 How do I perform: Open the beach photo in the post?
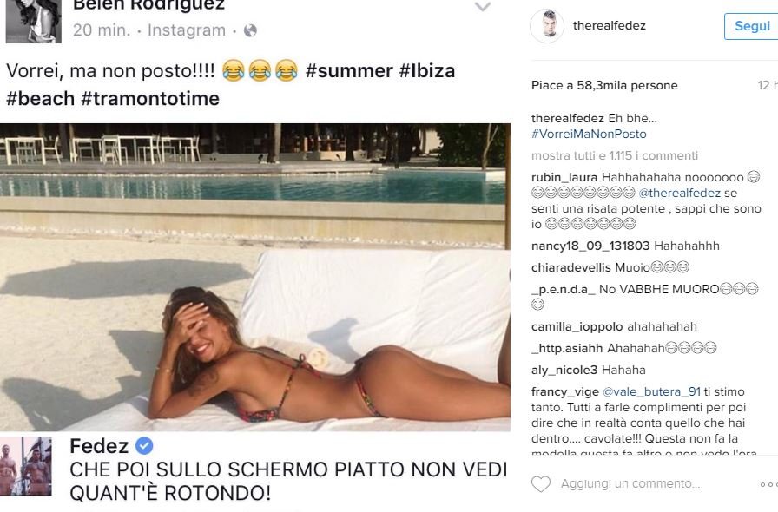click(x=255, y=278)
